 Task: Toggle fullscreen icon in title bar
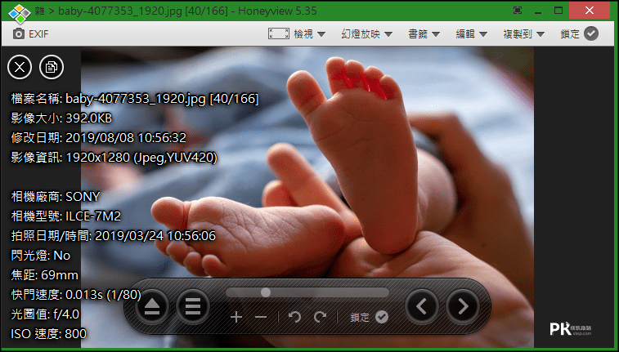[x=518, y=11]
